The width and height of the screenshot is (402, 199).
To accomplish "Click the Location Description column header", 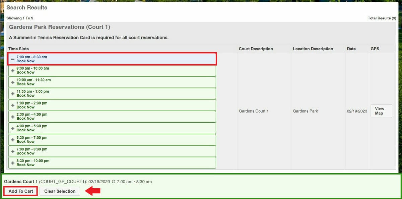I will [x=313, y=49].
